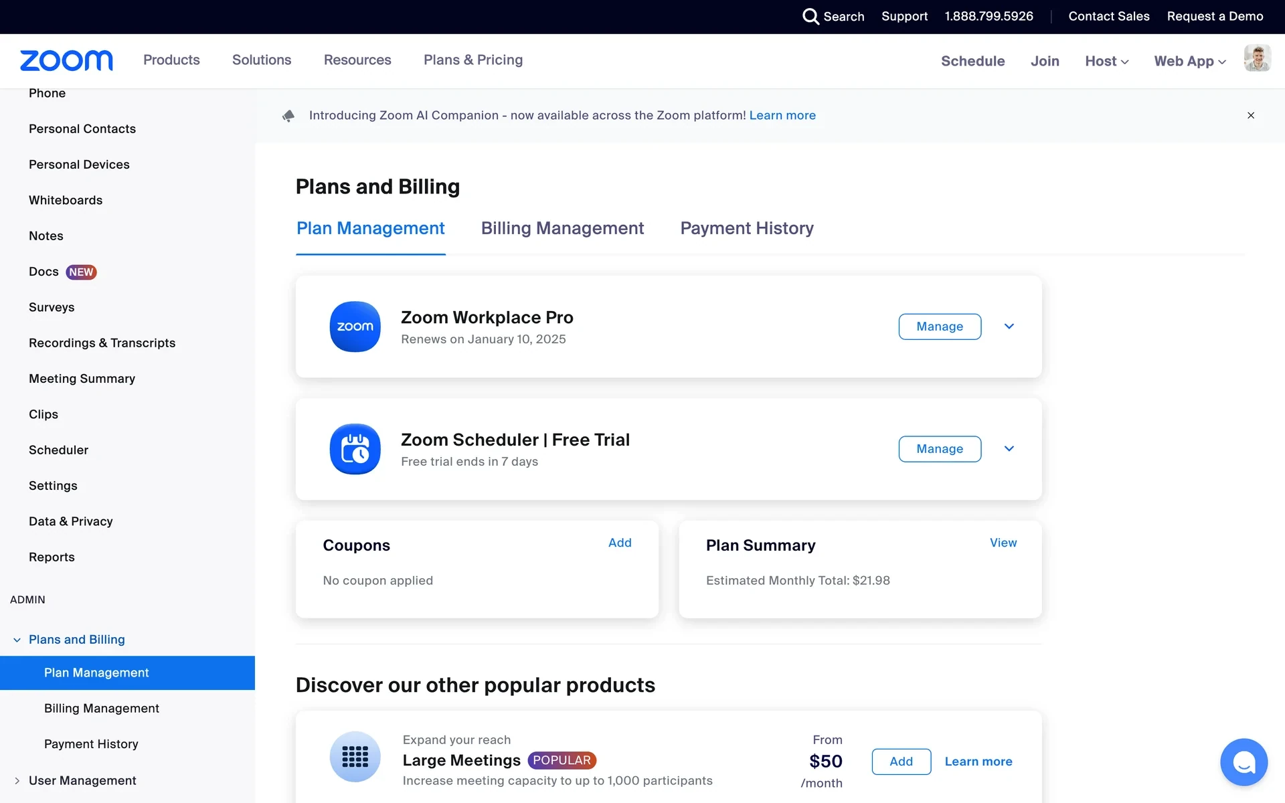
Task: Expand Zoom Scheduler Free Trial details
Action: tap(1009, 449)
